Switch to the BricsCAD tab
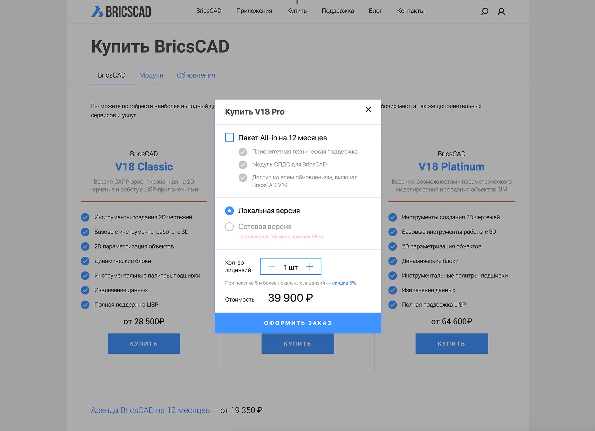This screenshot has width=595, height=431. point(112,75)
